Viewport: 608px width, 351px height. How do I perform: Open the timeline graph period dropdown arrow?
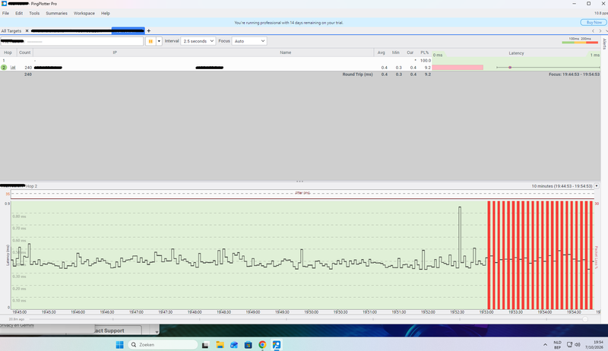(x=597, y=186)
